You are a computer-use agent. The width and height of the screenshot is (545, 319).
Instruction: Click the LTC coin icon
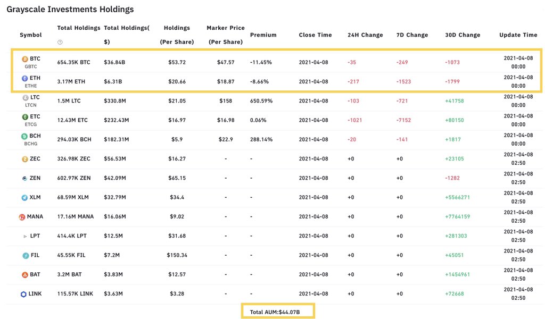point(25,97)
